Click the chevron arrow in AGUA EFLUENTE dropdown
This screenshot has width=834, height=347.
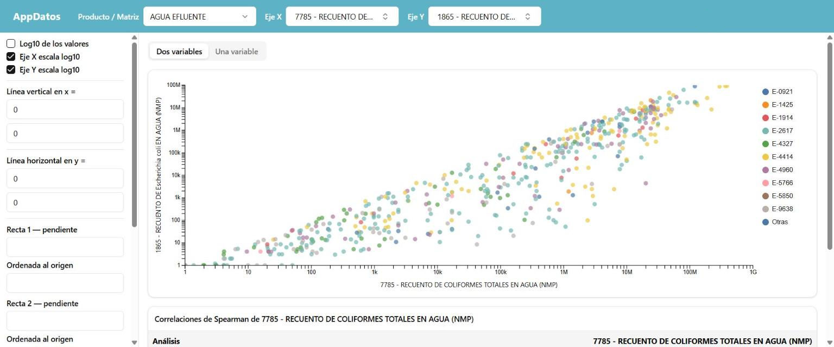coord(244,16)
